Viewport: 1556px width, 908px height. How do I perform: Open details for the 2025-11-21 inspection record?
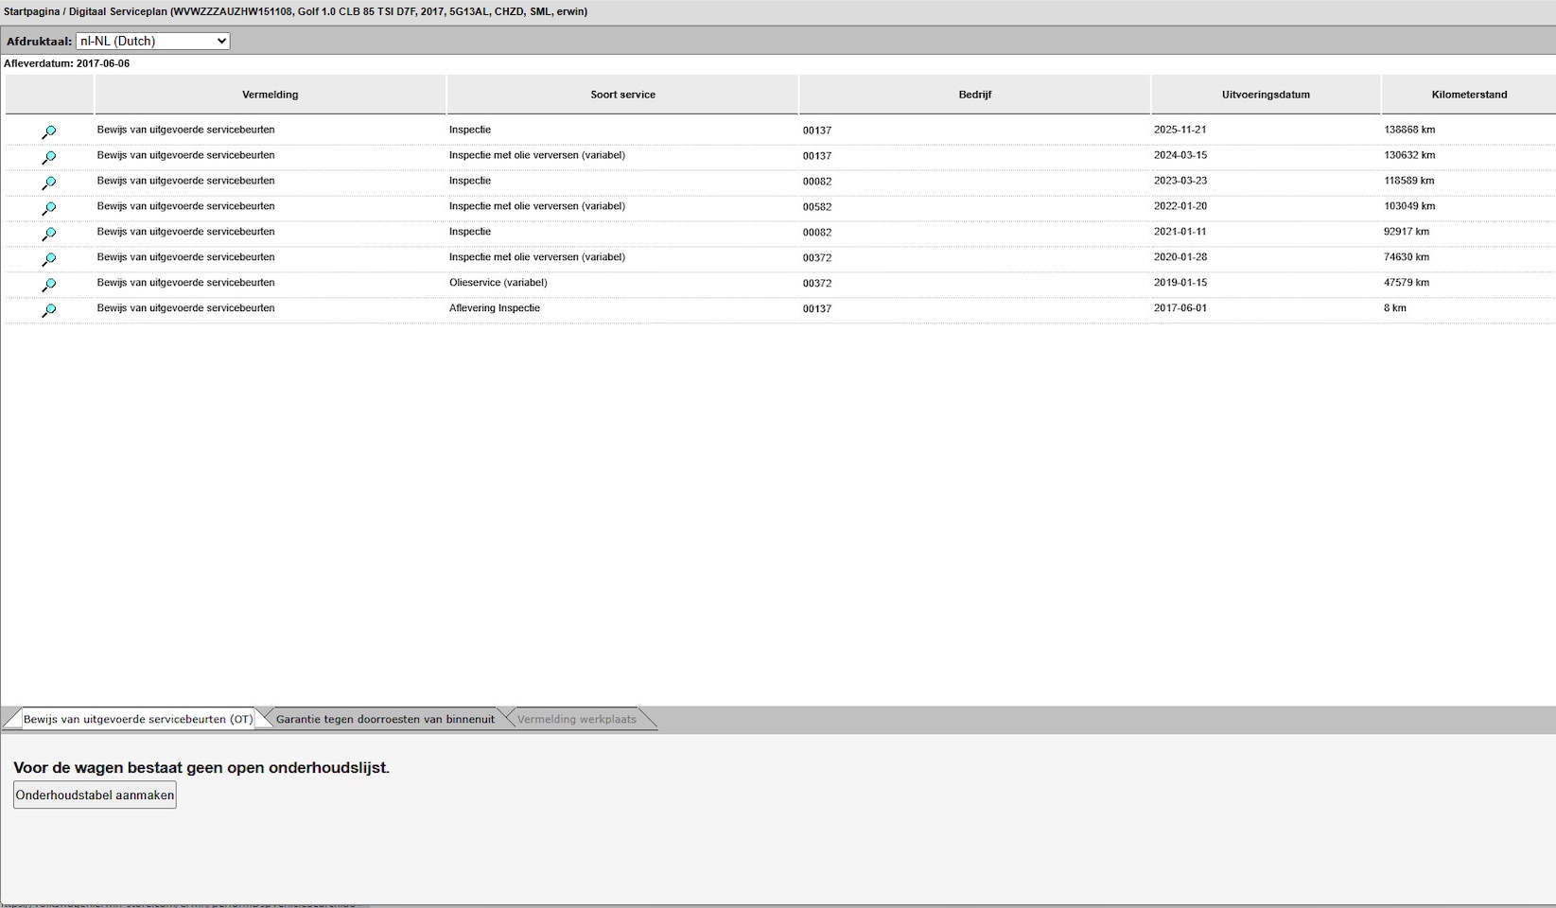click(x=49, y=131)
